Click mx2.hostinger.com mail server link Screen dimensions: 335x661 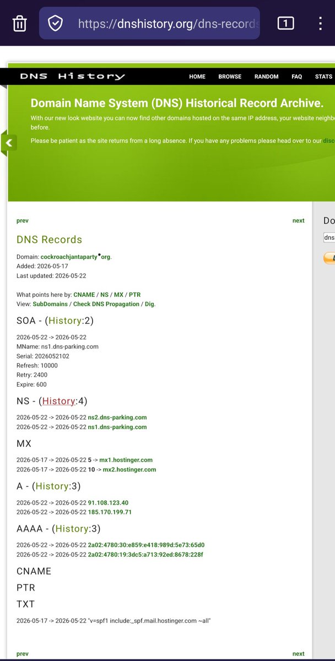129,470
